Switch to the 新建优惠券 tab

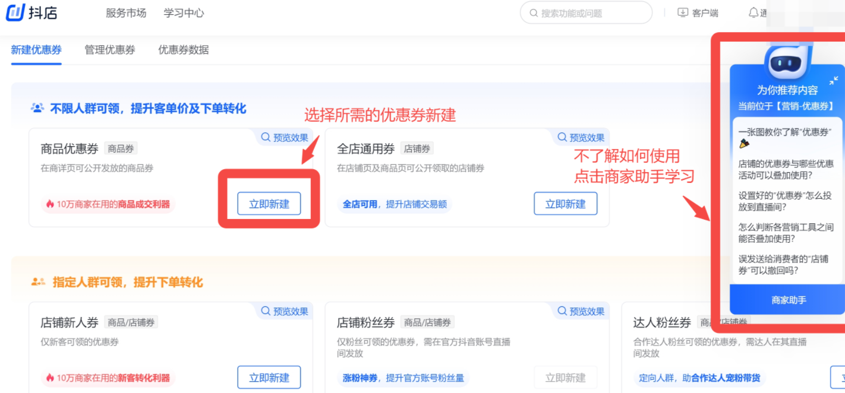[x=36, y=50]
